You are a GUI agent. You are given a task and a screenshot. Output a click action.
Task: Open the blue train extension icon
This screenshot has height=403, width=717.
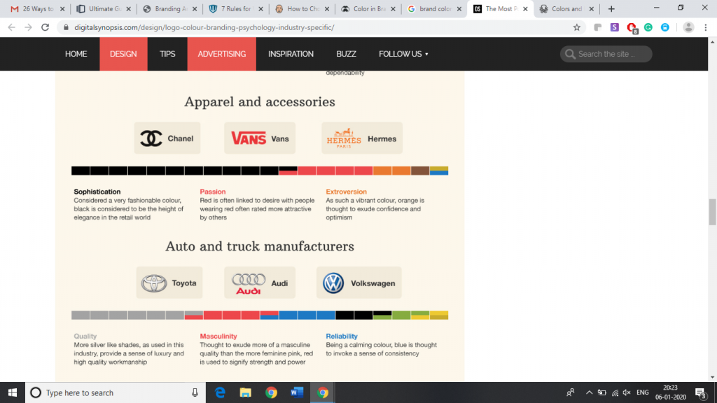click(x=665, y=27)
